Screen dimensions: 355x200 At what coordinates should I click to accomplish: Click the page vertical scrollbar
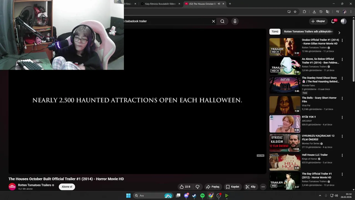353,50
